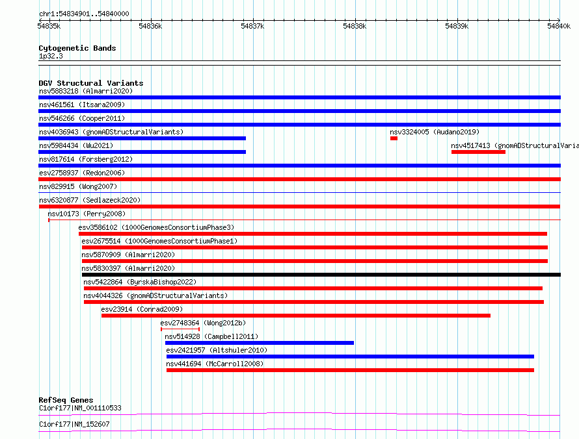Open nsv6320877 (Sedlazeck2020) variant label
Viewport: 579px width, 439px height.
coord(90,200)
